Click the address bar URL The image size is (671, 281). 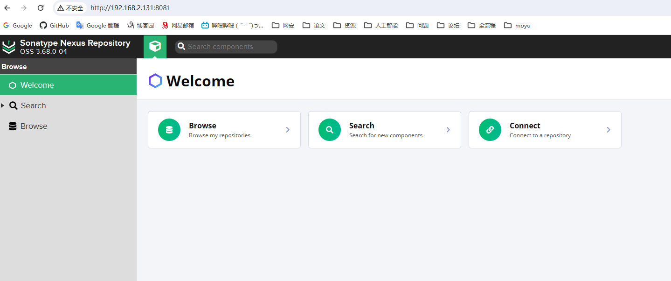130,8
